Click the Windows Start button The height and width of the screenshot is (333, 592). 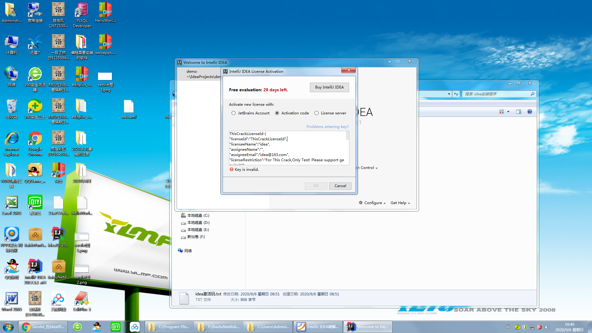pos(8,327)
